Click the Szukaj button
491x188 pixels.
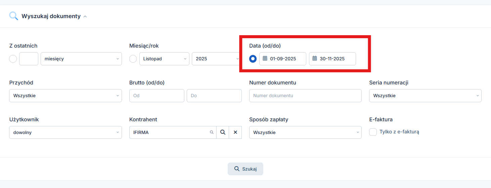pyautogui.click(x=245, y=169)
